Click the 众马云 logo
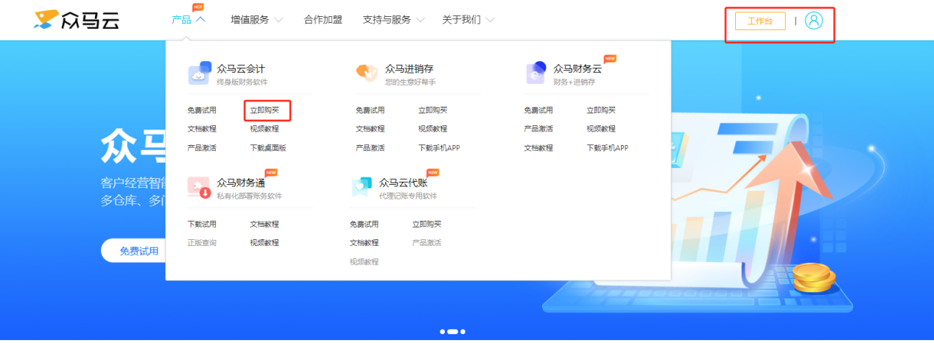 click(77, 20)
